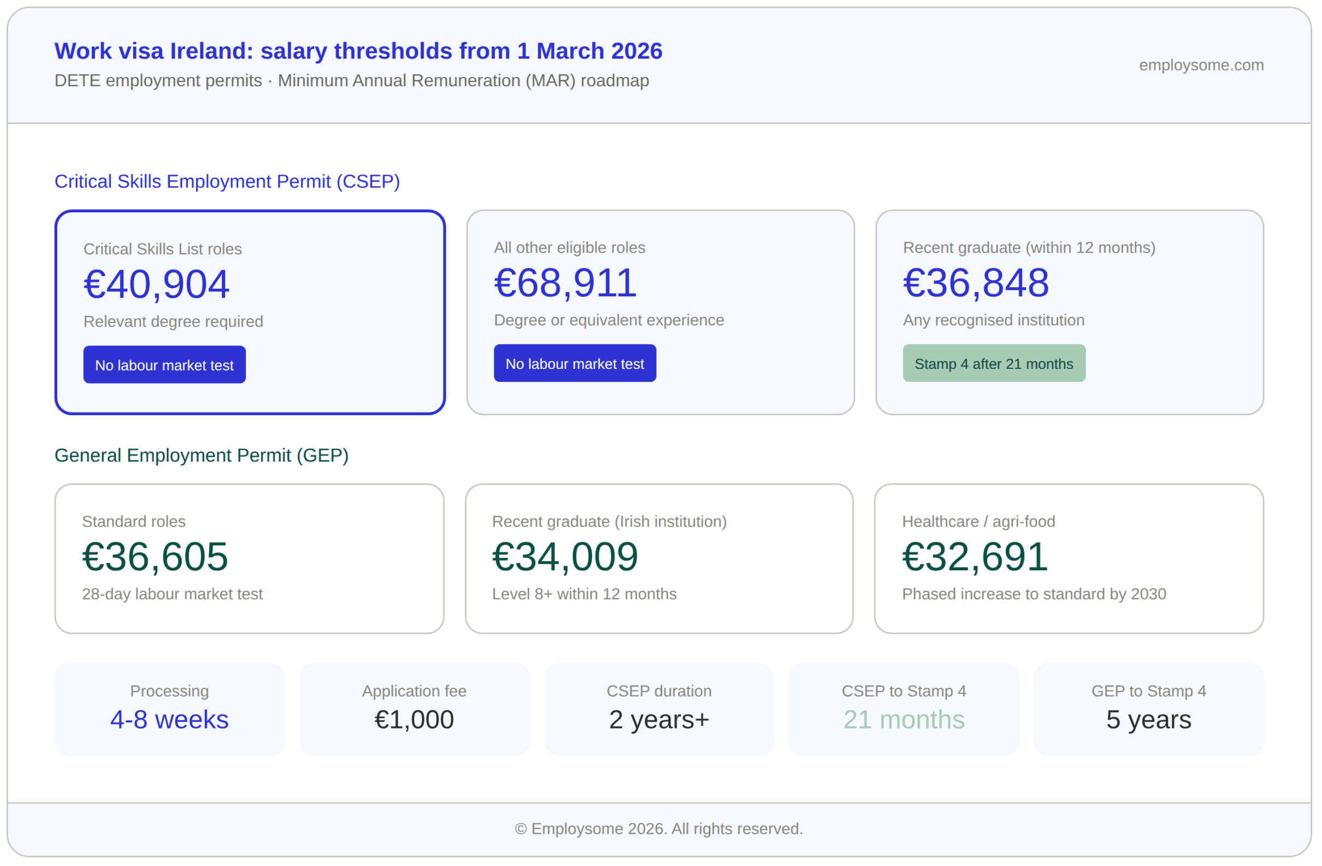The width and height of the screenshot is (1322, 866).
Task: Click the General Employment Permit section header
Action: point(201,456)
